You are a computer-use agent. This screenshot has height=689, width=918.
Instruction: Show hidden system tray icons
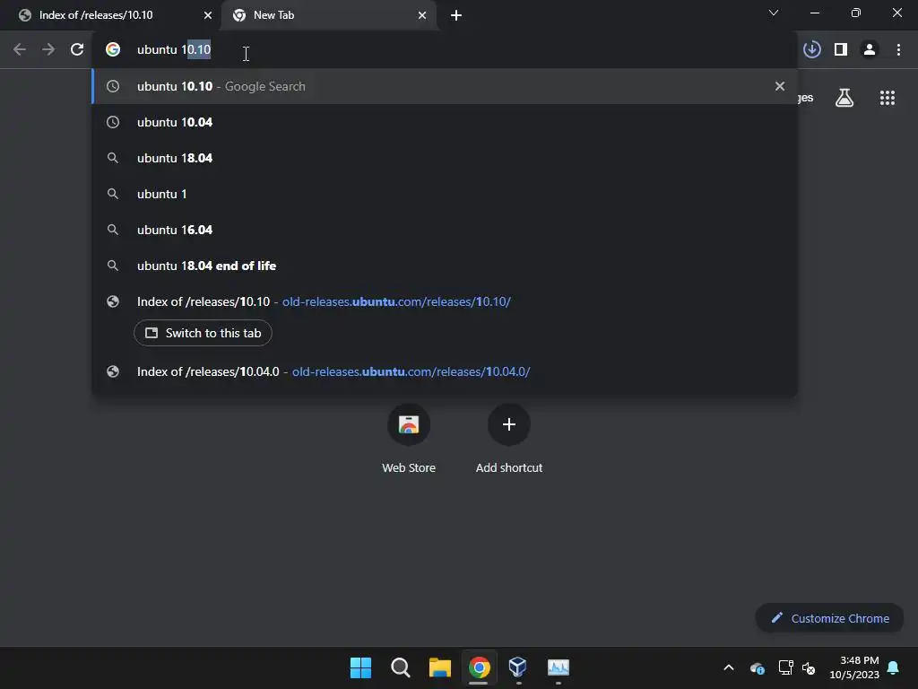pyautogui.click(x=729, y=667)
